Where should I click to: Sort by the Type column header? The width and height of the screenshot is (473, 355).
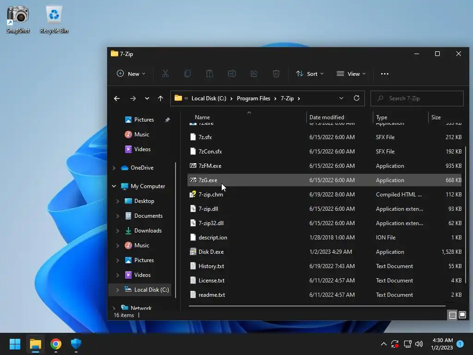(x=381, y=117)
